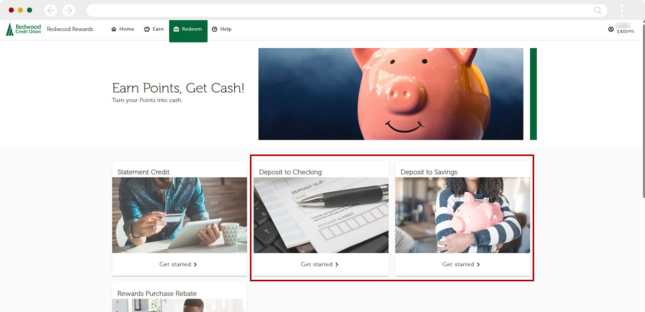Click the browser forward arrow button
Image resolution: width=645 pixels, height=312 pixels.
click(x=69, y=10)
